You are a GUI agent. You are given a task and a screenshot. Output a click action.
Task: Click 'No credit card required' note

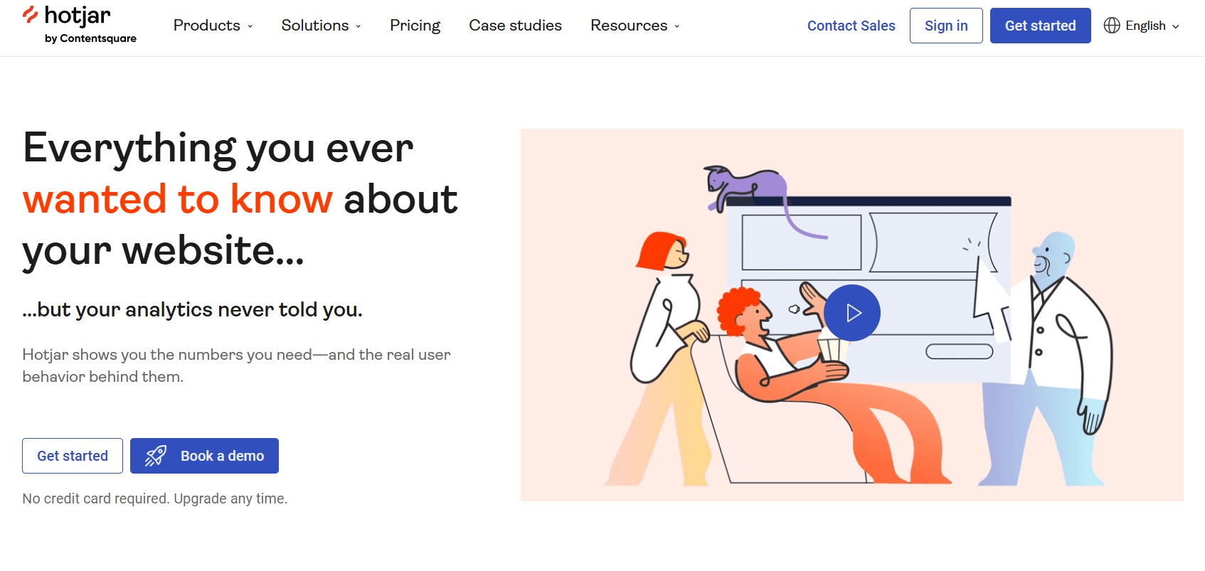[x=154, y=498]
